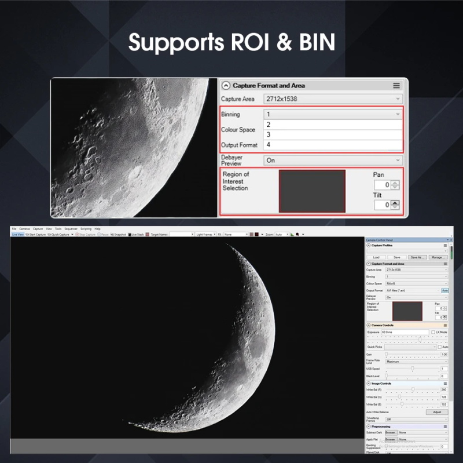Viewport: 463px width, 463px height.
Task: Click Start Capture in the toolbar
Action: (x=35, y=235)
